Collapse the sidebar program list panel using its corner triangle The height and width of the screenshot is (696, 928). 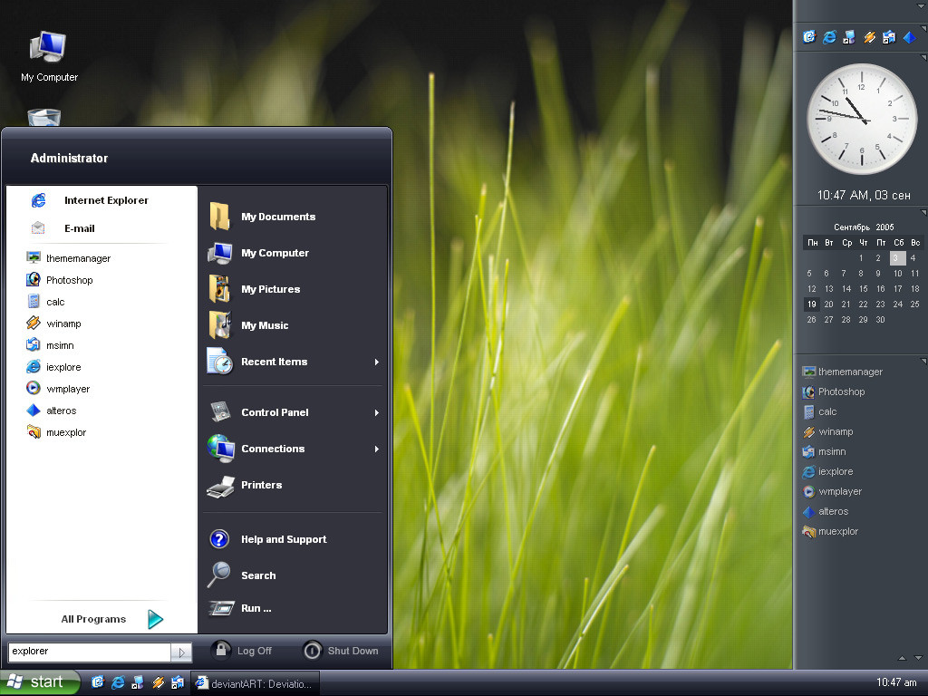click(923, 361)
